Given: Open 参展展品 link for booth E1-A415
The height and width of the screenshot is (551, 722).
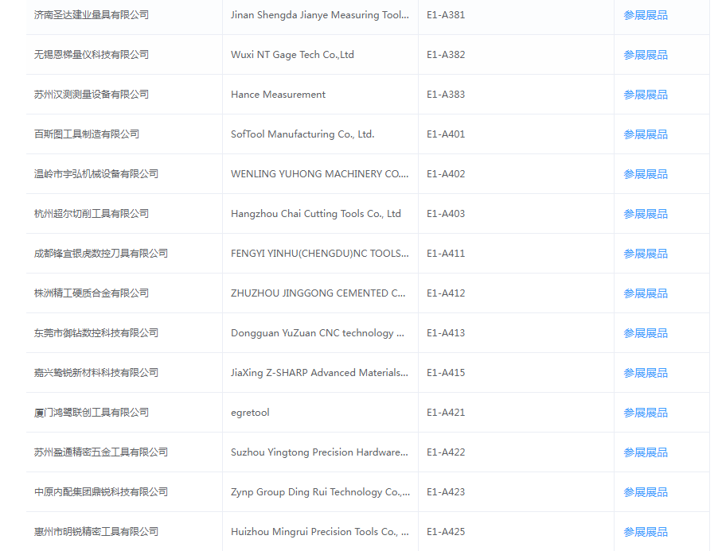Looking at the screenshot, I should tap(645, 373).
